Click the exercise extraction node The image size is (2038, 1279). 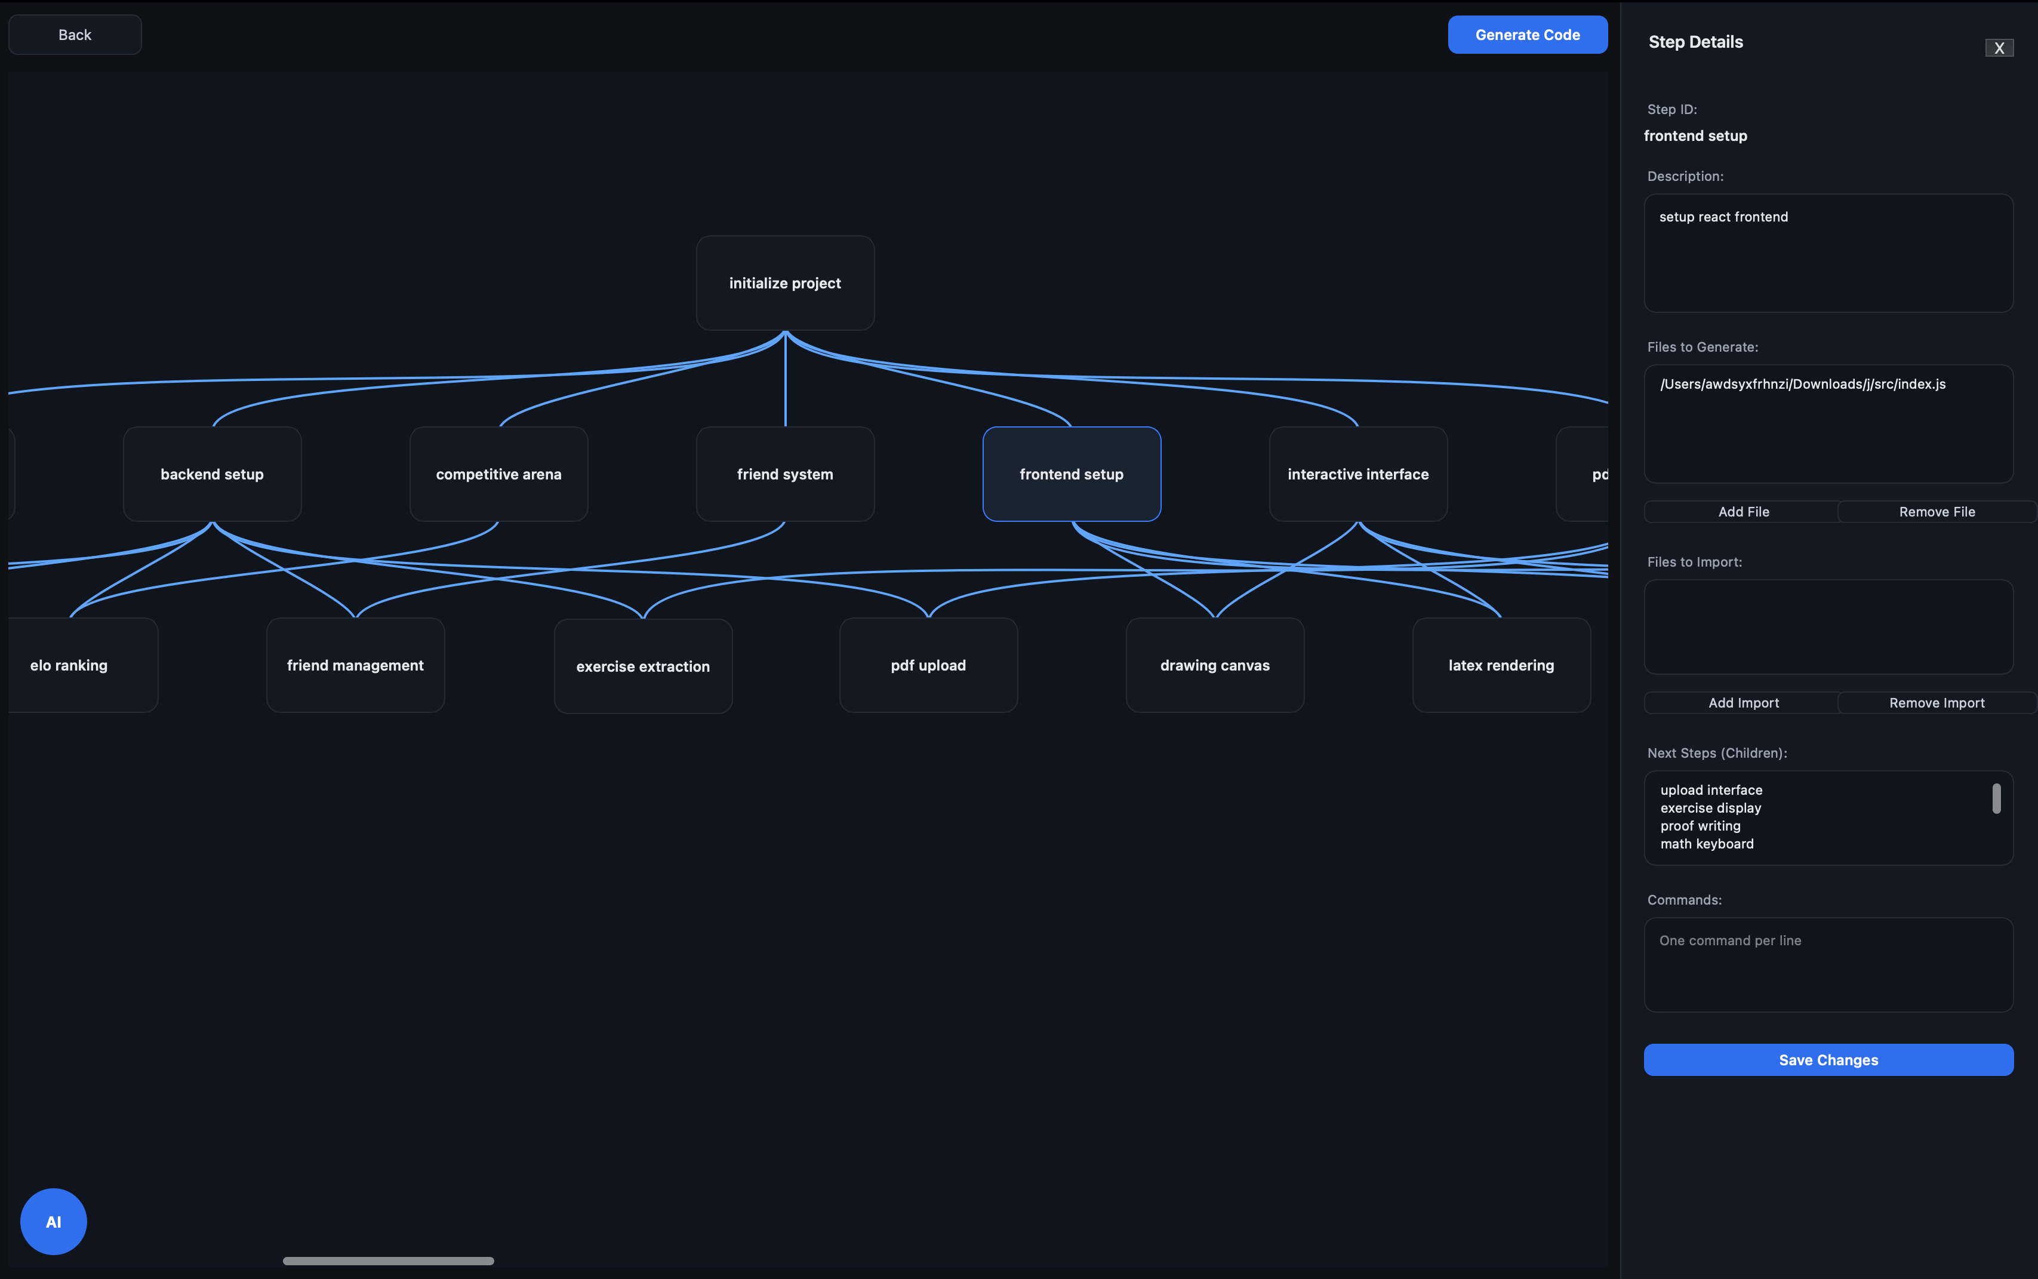[x=643, y=666]
